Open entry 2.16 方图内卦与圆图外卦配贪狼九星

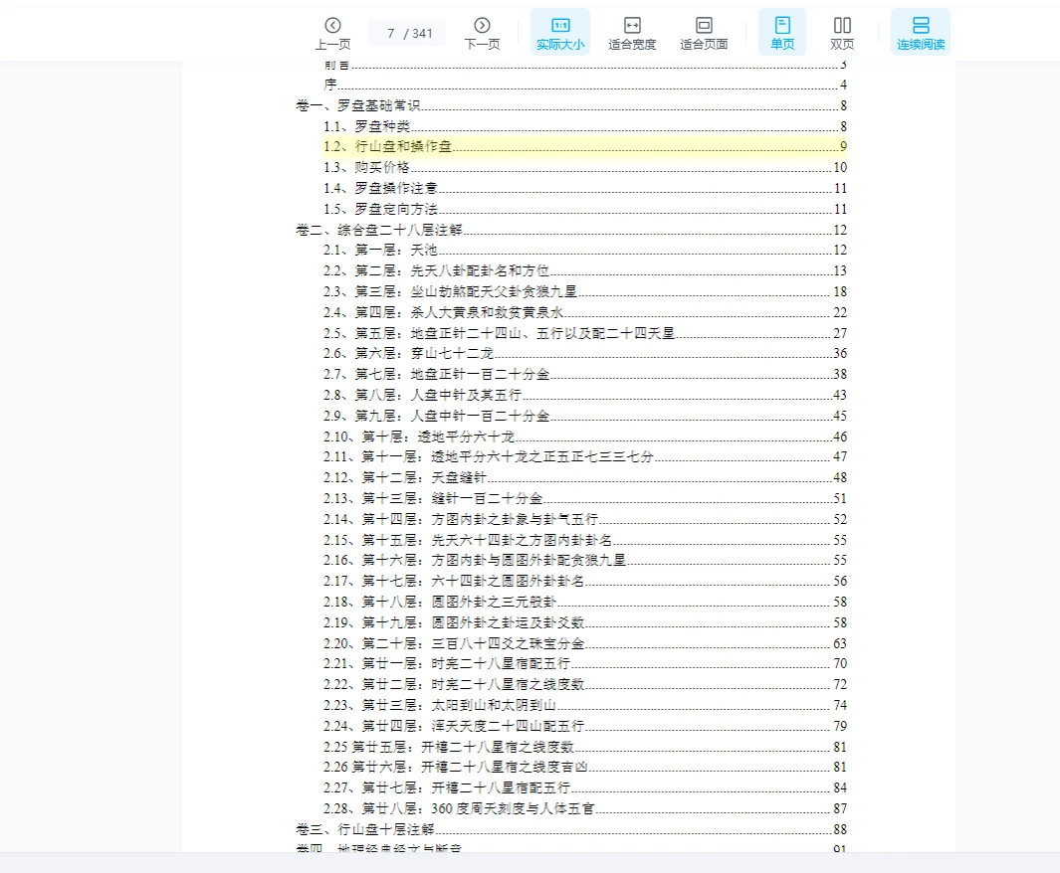(585, 561)
